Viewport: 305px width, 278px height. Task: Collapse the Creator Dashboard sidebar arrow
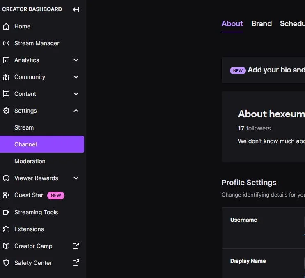click(76, 9)
